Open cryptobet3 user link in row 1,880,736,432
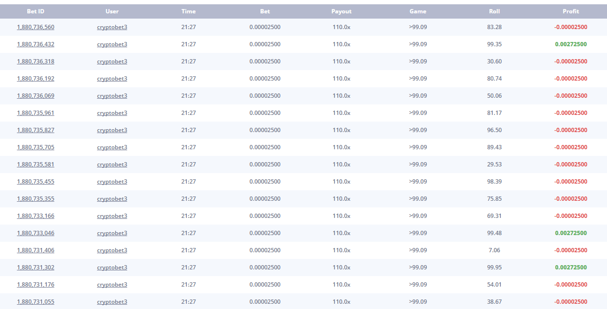Screen dimensions: 607x309 pyautogui.click(x=112, y=44)
